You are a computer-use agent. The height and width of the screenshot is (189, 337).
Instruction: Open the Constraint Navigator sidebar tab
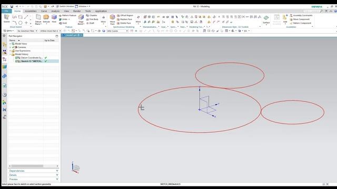click(x=5, y=52)
